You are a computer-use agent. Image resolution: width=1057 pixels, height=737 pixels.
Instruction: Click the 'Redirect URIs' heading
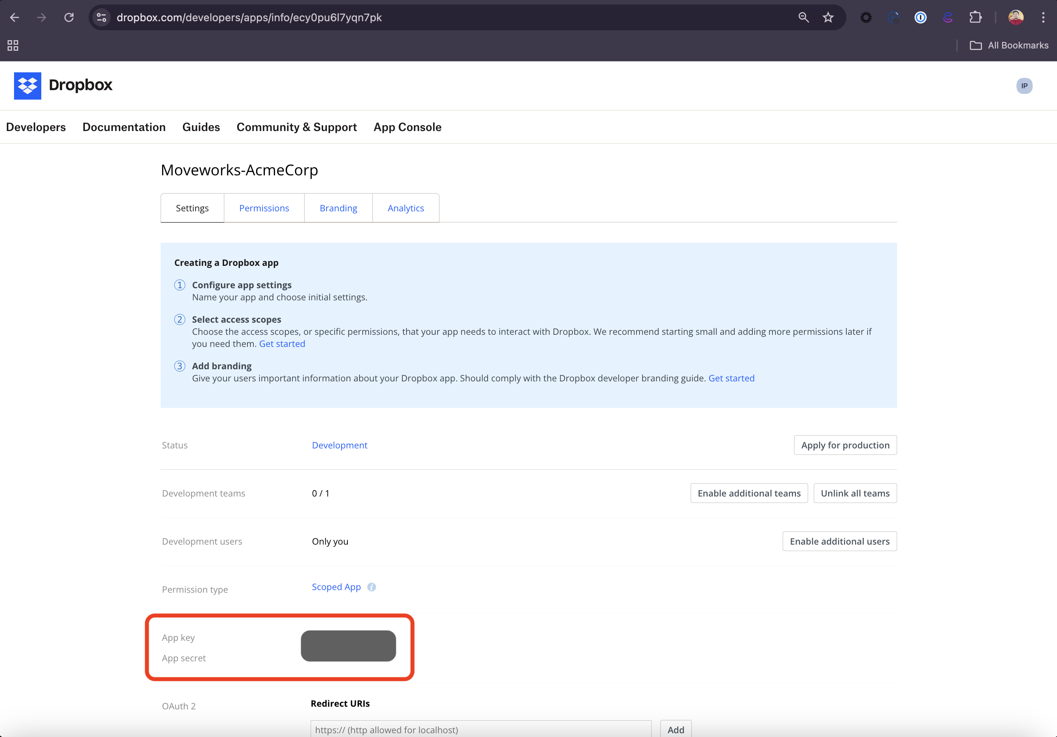point(340,703)
